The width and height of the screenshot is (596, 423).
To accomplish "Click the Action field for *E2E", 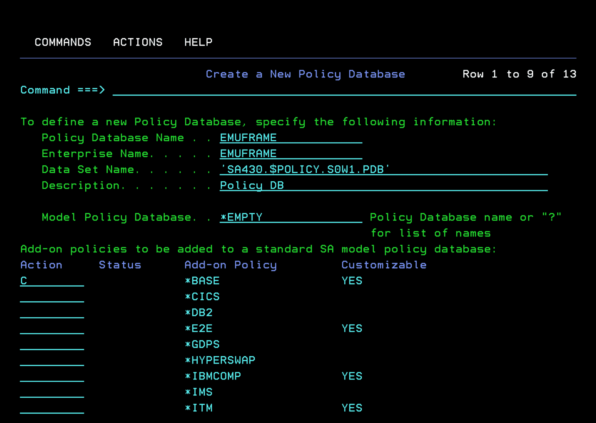I will click(x=52, y=328).
